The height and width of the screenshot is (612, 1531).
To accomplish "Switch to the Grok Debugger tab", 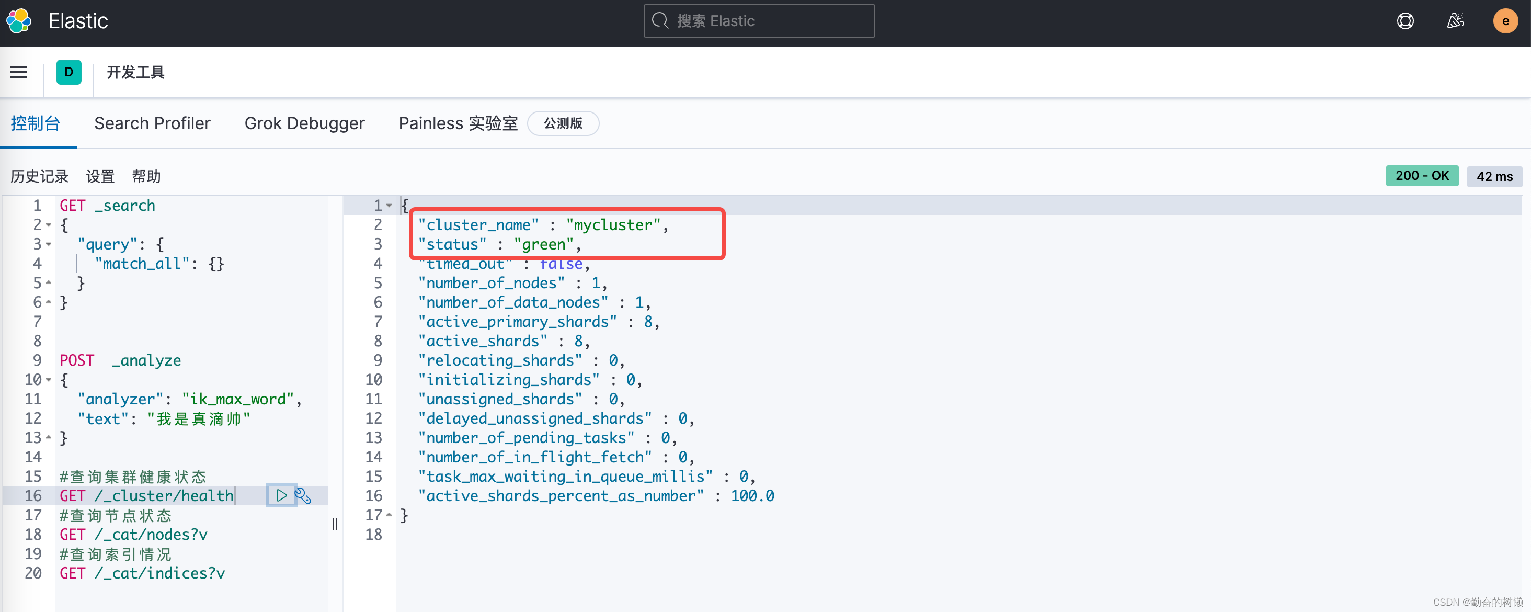I will pos(304,124).
